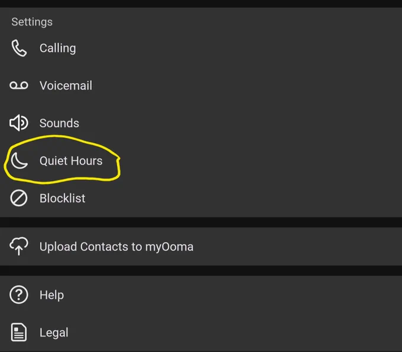Open Quiet Hours text label
The image size is (402, 352).
coord(71,161)
